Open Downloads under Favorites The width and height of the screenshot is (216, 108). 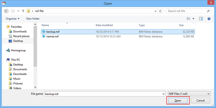[x=20, y=31]
